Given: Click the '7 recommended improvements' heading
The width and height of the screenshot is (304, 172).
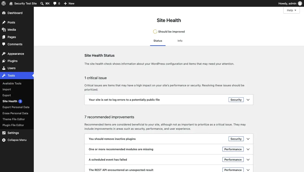Looking at the screenshot, I should 109,117.
